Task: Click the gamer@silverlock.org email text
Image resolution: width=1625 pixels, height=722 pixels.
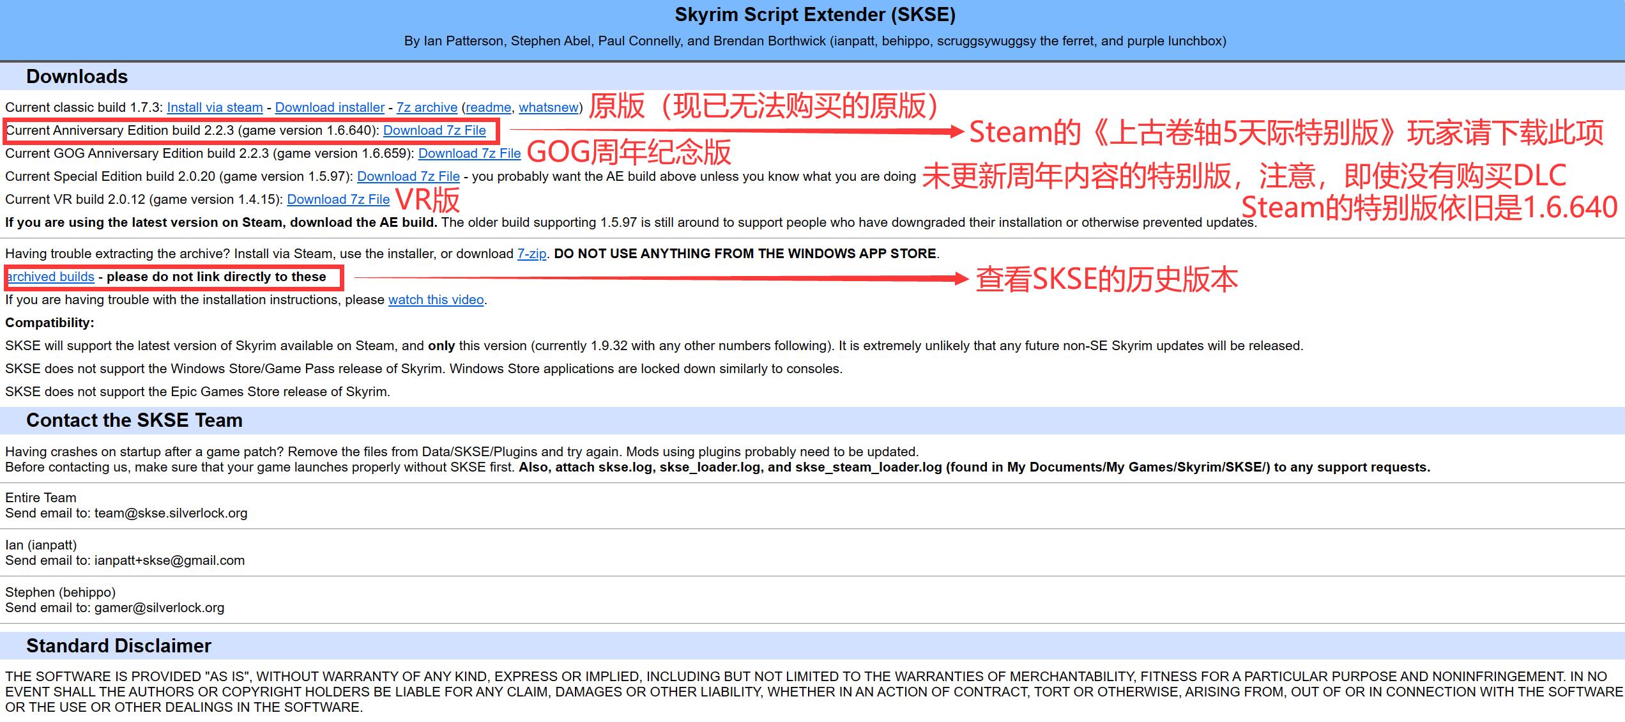Action: click(159, 608)
